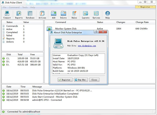Screen dimensions: 157x115
Task: Select the Active status row
Action: (x=23, y=29)
